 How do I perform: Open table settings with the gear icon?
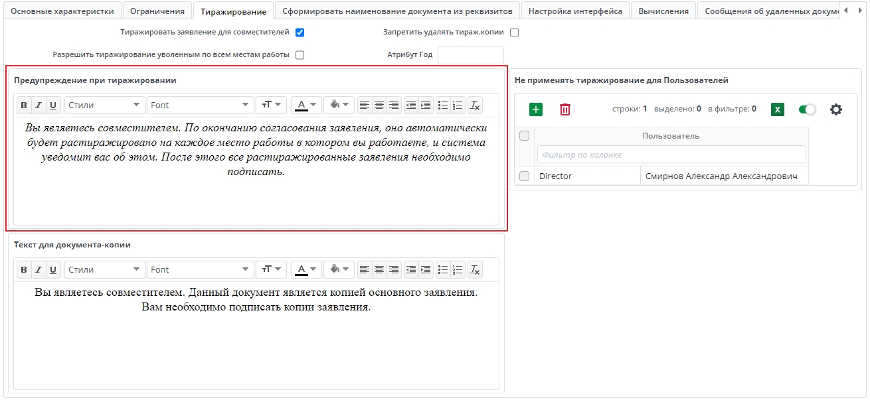click(x=835, y=109)
